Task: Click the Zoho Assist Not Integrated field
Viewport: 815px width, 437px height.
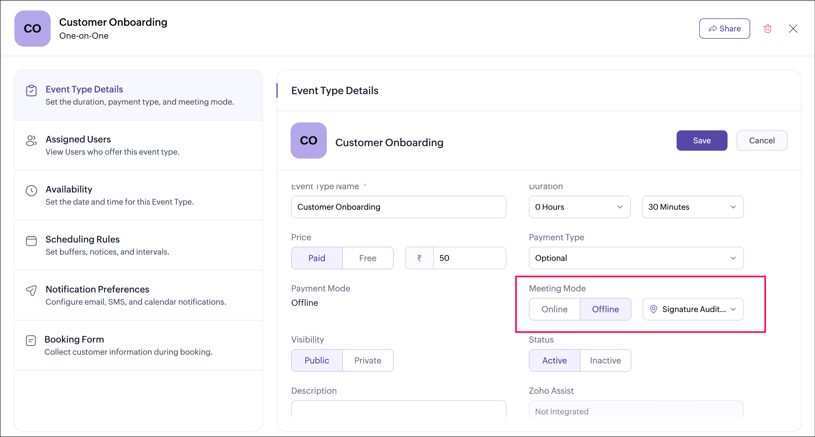Action: [x=636, y=408]
